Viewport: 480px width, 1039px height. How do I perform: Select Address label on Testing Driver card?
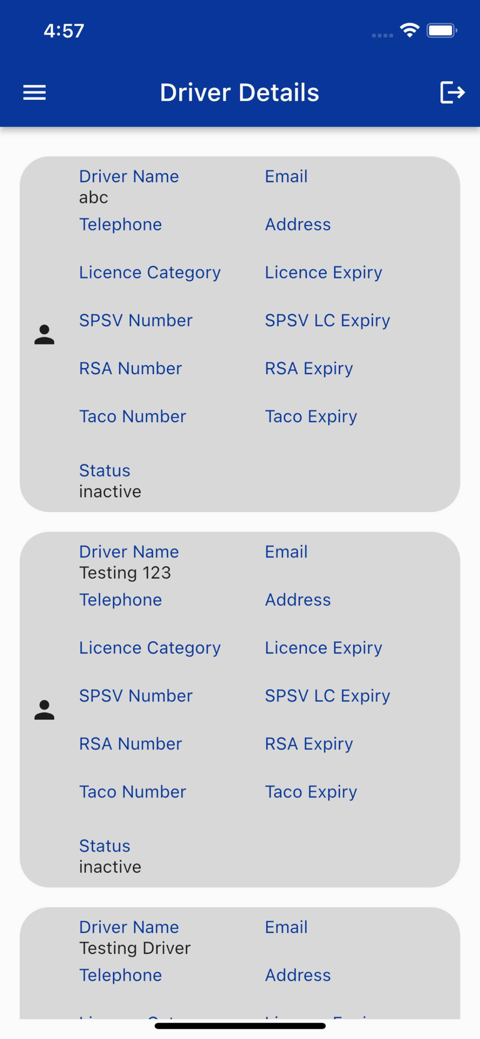(298, 975)
